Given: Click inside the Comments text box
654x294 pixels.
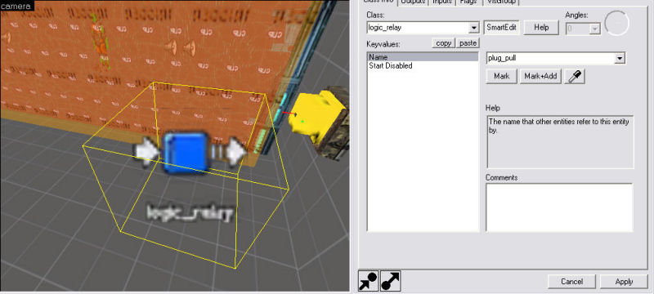Looking at the screenshot, I should point(559,207).
